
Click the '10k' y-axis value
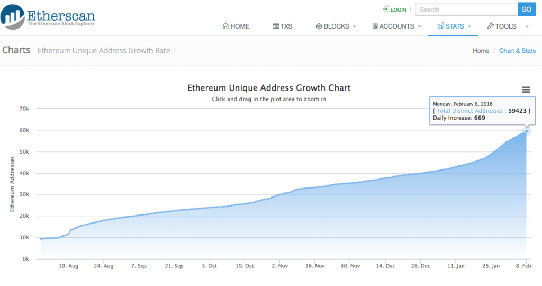24,238
